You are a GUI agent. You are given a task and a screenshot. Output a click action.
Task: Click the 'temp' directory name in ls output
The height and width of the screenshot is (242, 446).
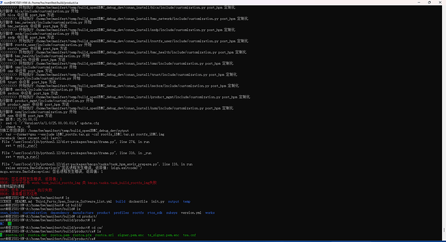[x=187, y=202]
